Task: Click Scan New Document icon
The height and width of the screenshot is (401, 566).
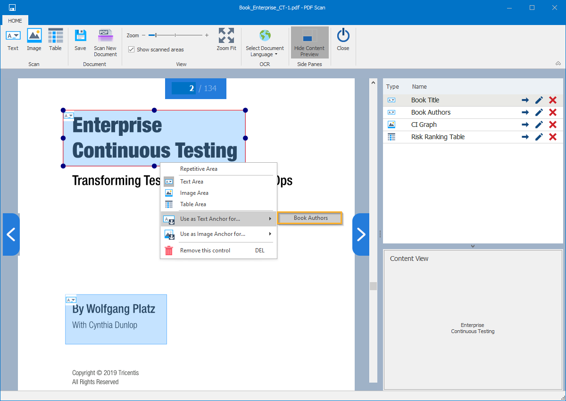Action: 105,42
